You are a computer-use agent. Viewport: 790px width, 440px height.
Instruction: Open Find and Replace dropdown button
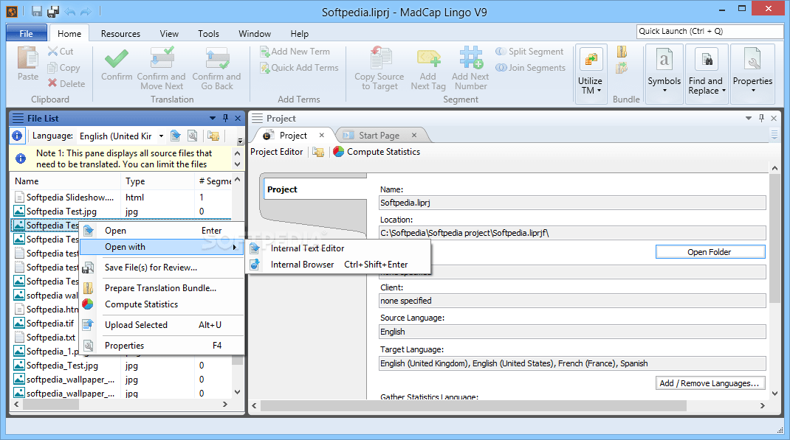pos(707,74)
